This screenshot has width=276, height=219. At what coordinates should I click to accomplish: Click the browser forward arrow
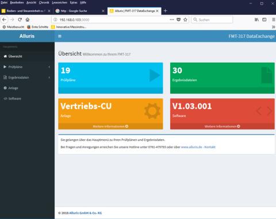(x=12, y=20)
